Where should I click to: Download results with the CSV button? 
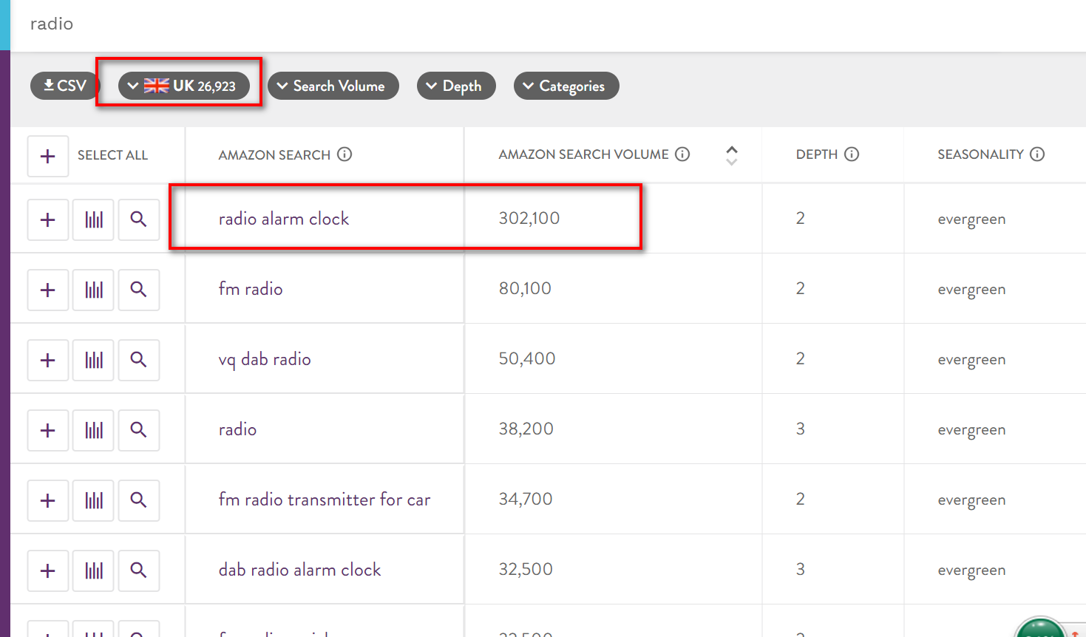tap(64, 86)
